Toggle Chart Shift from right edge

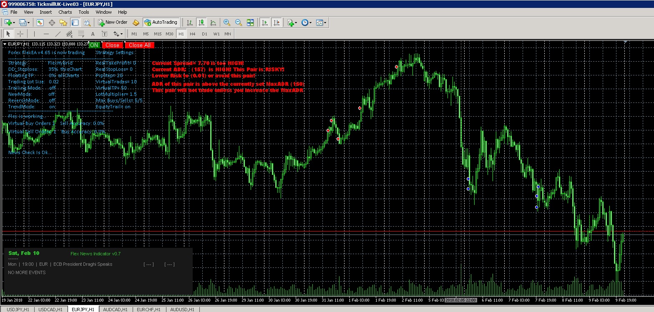[276, 22]
